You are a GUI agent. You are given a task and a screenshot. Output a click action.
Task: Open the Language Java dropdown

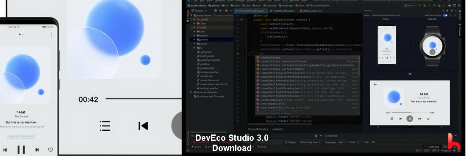(342, 142)
